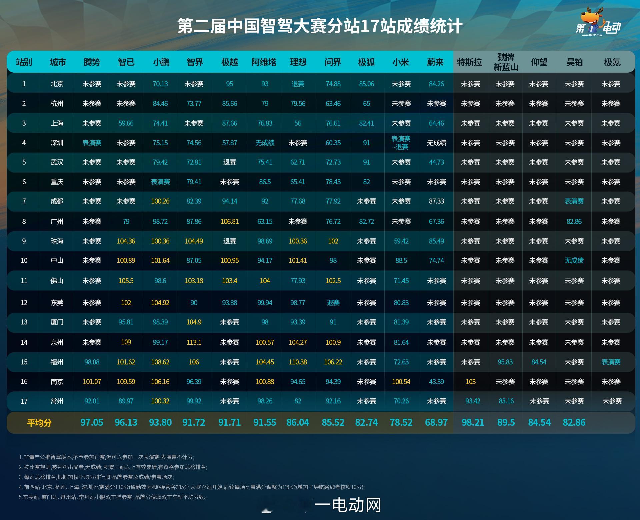Click footnote 2 about 被判罚出局者
The width and height of the screenshot is (640, 520).
point(113,467)
